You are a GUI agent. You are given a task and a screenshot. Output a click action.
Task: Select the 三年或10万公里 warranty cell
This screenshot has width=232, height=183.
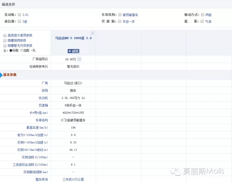[73, 179]
